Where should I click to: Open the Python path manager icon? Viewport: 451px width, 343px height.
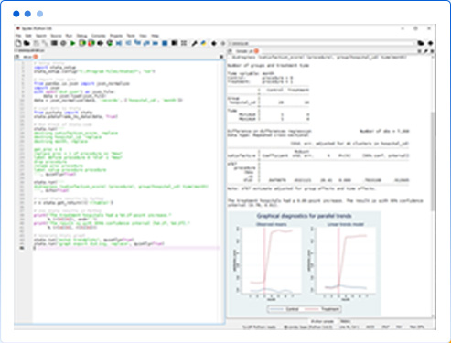point(203,43)
